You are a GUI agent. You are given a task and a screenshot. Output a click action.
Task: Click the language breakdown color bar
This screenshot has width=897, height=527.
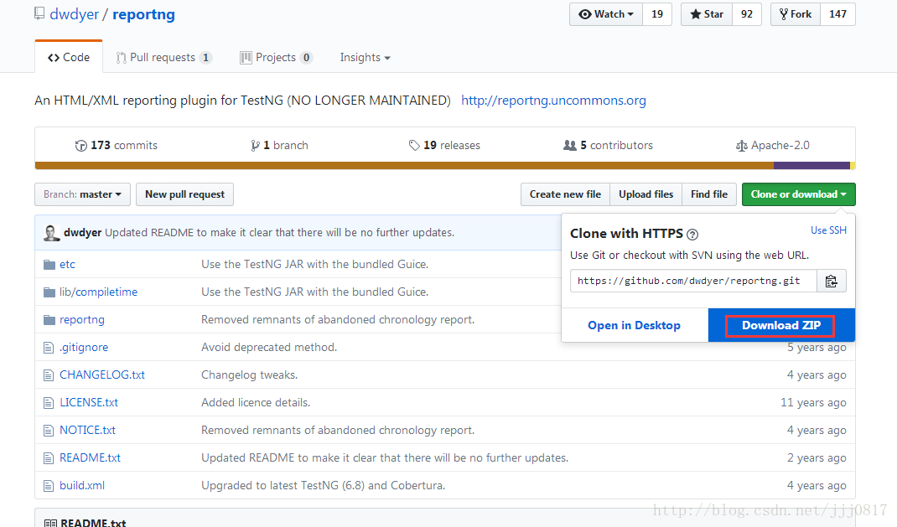pos(444,166)
